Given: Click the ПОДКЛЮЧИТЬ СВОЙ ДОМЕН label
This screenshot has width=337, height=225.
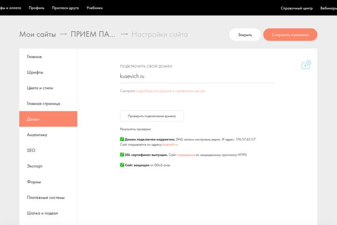Looking at the screenshot, I should 146,66.
